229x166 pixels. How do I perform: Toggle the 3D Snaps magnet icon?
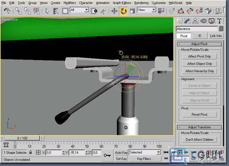[172, 11]
